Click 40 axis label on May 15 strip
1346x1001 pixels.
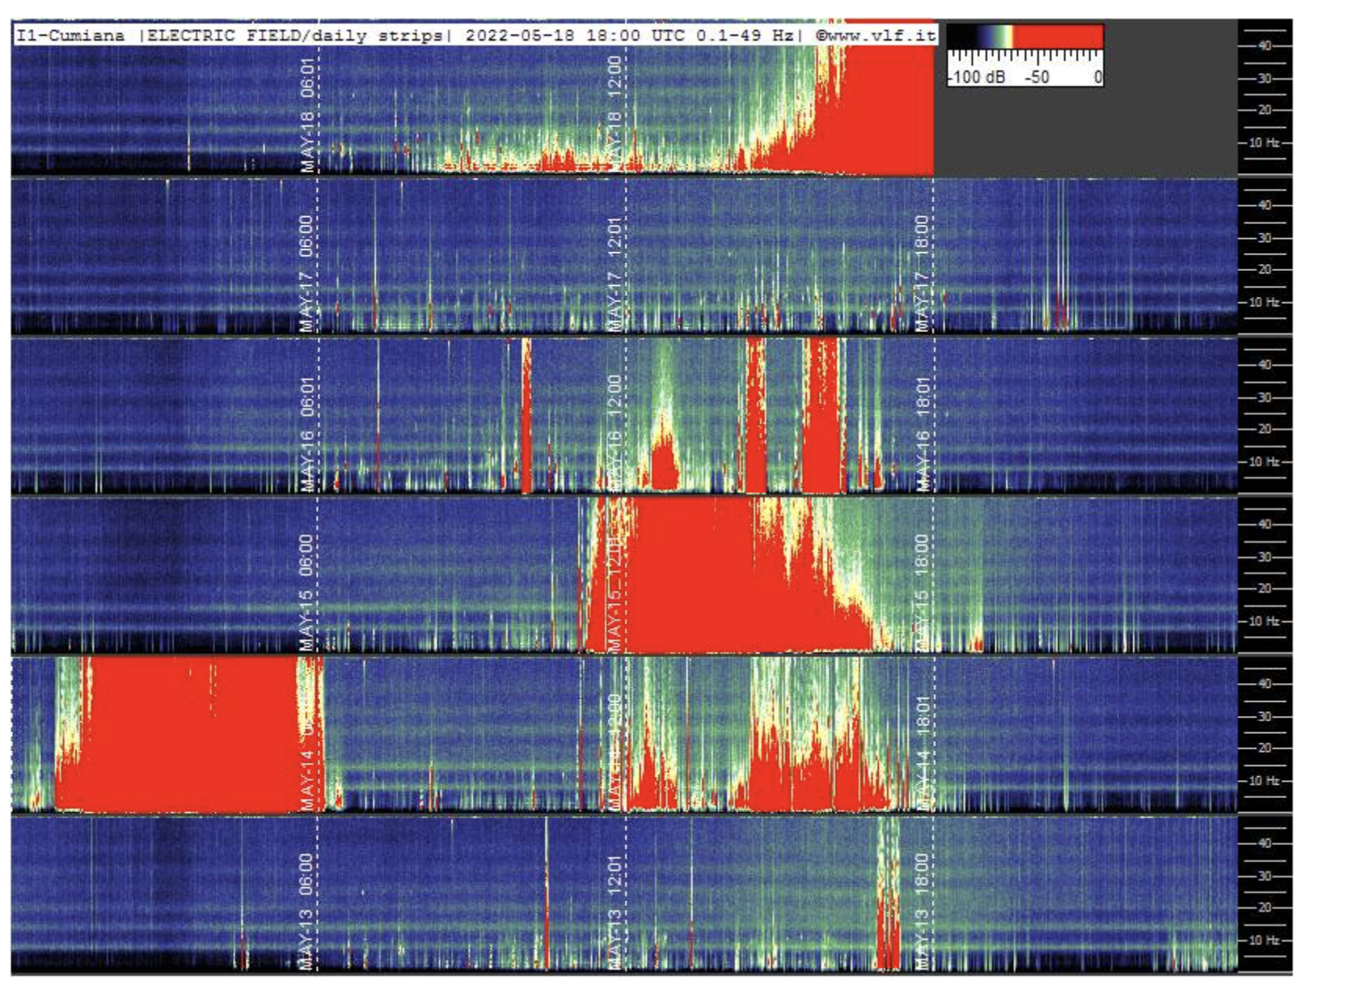[1265, 524]
